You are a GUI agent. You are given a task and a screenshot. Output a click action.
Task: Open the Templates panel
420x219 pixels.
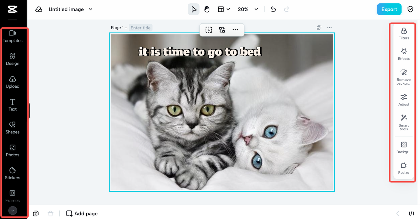pyautogui.click(x=12, y=36)
